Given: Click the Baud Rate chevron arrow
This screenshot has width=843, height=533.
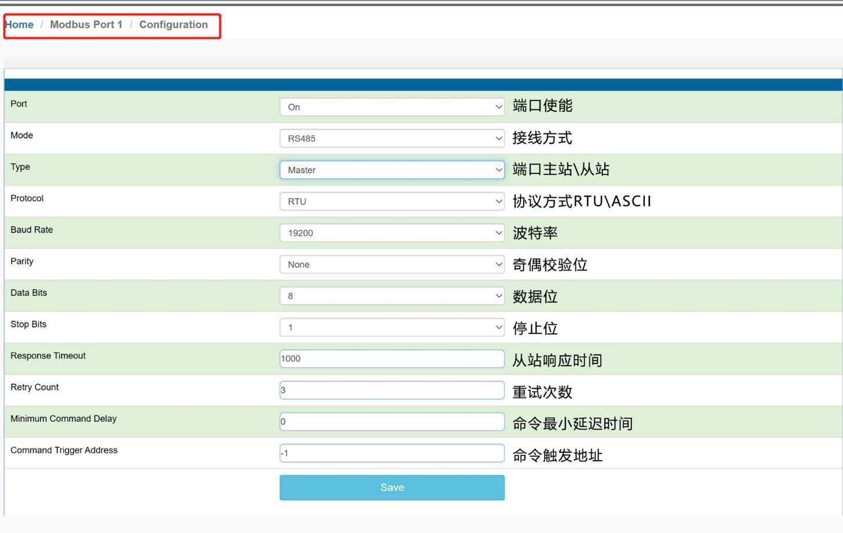Looking at the screenshot, I should coord(498,233).
